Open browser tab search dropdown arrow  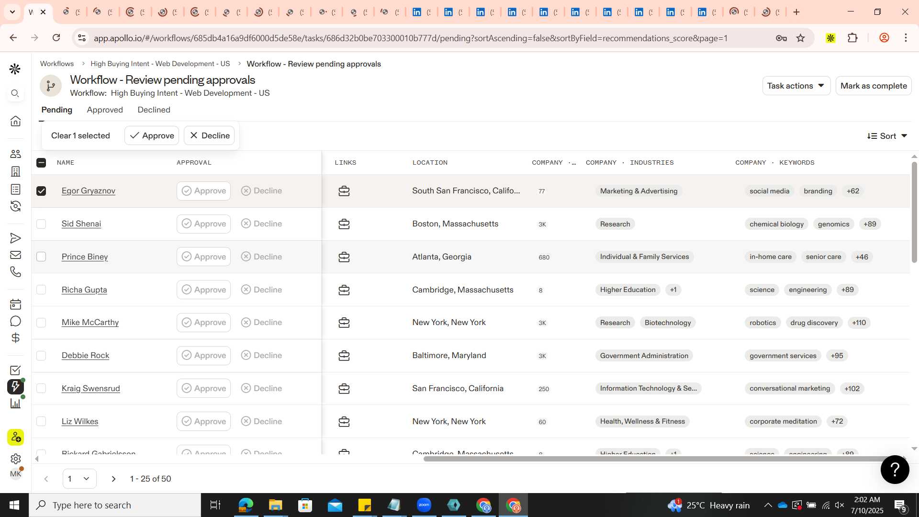point(12,12)
